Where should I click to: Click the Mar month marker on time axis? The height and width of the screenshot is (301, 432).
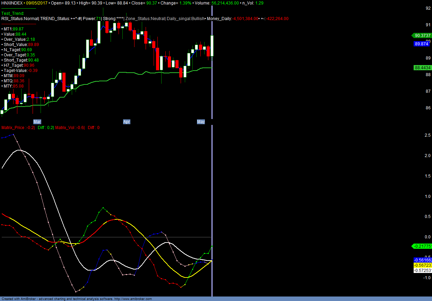[x=37, y=122]
